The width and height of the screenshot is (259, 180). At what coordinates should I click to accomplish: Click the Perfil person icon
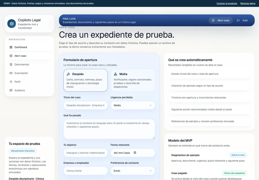click(11, 82)
